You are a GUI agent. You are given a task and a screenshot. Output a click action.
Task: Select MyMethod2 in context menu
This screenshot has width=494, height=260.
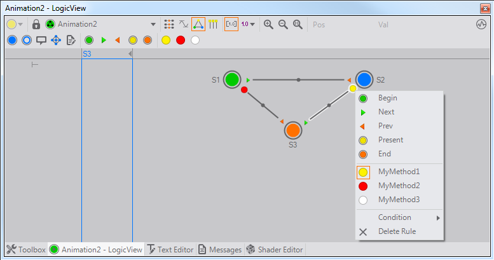pos(399,186)
